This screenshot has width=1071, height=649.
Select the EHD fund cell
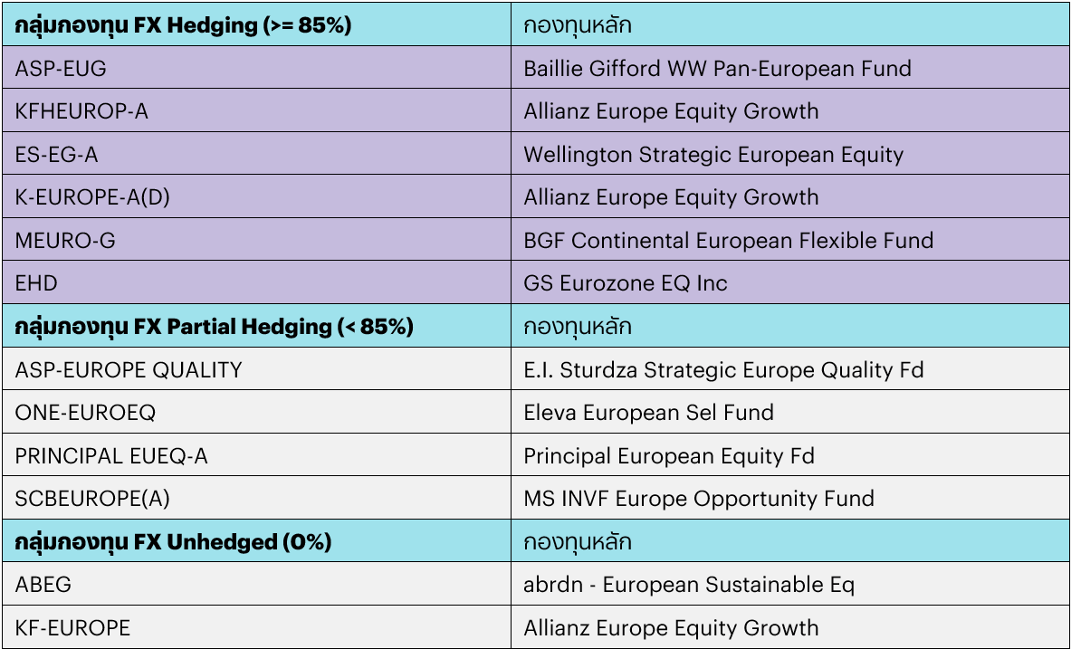click(x=36, y=283)
